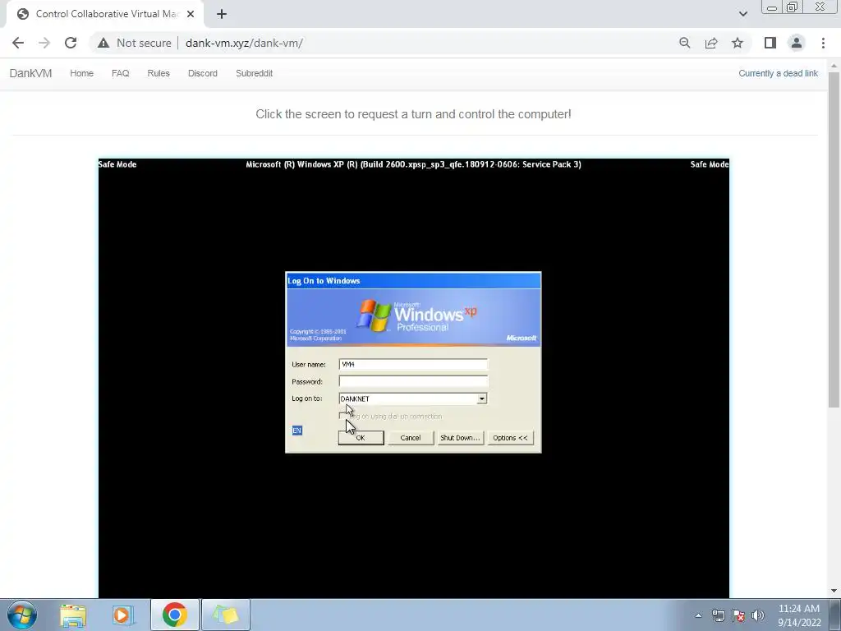This screenshot has width=841, height=631.
Task: Click the zoom magnifier icon in address bar
Action: [x=684, y=43]
